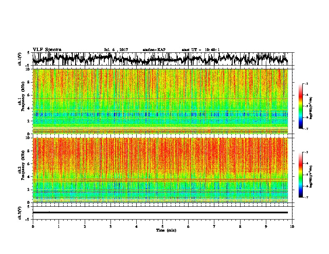This screenshot has height=254, width=329.
Task: Click time axis tick label '4'
Action: [136, 227]
